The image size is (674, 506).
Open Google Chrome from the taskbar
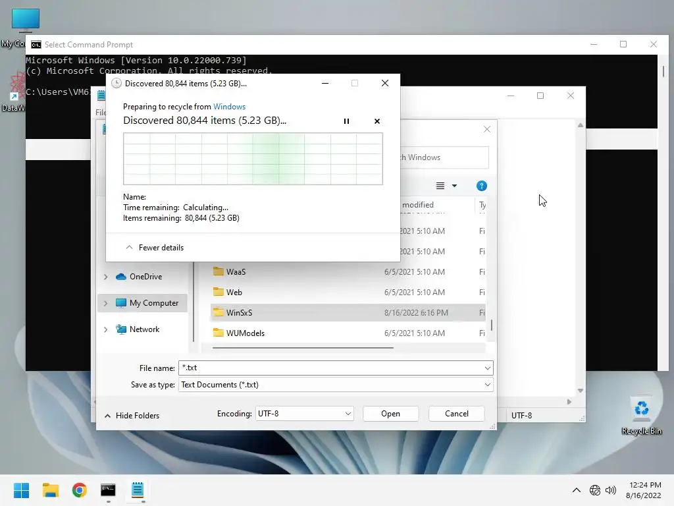pos(79,490)
